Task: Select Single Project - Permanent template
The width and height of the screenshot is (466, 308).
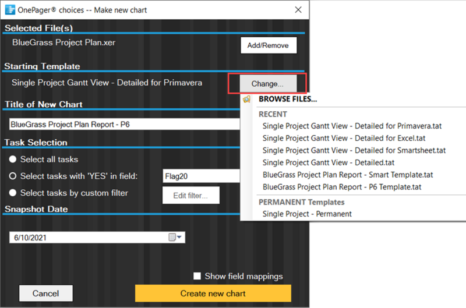Action: 307,214
